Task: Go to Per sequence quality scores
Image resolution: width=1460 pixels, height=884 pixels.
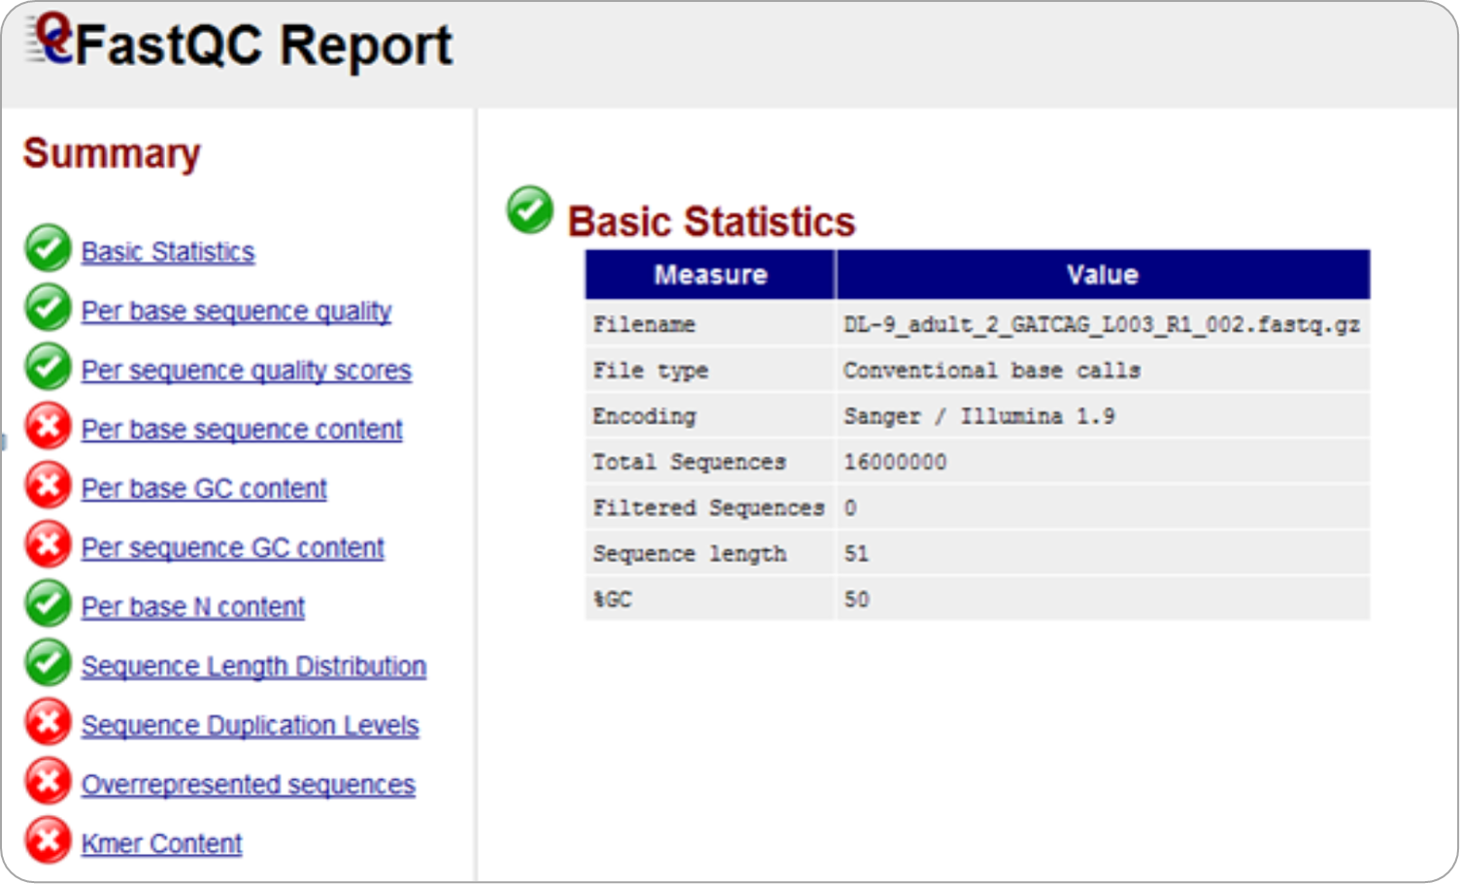Action: pos(247,371)
